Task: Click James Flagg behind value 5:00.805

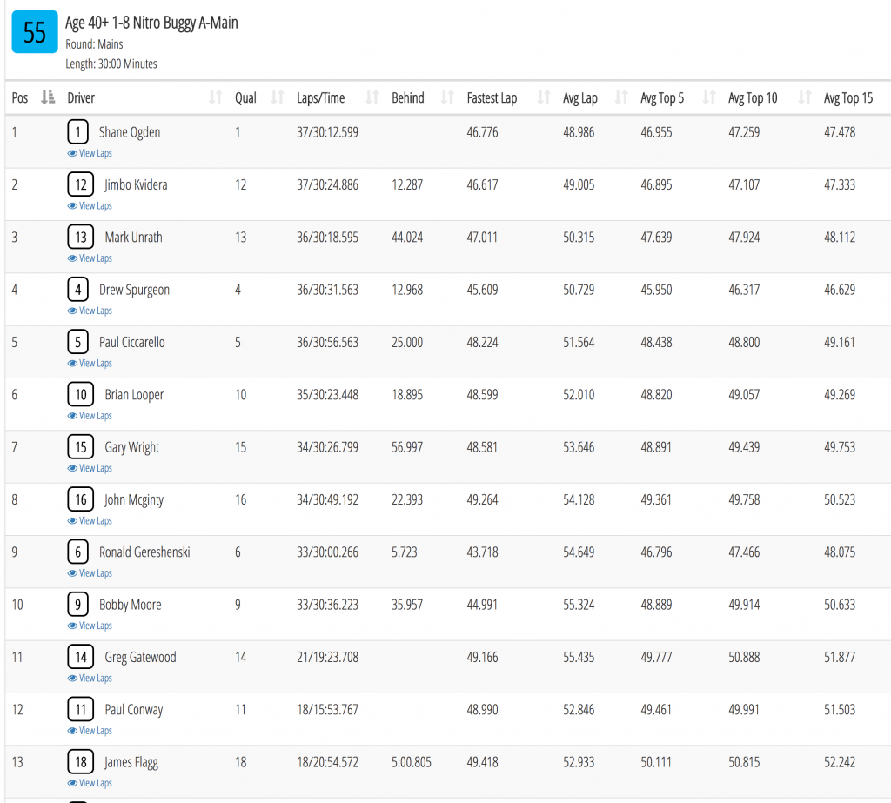Action: coord(412,762)
